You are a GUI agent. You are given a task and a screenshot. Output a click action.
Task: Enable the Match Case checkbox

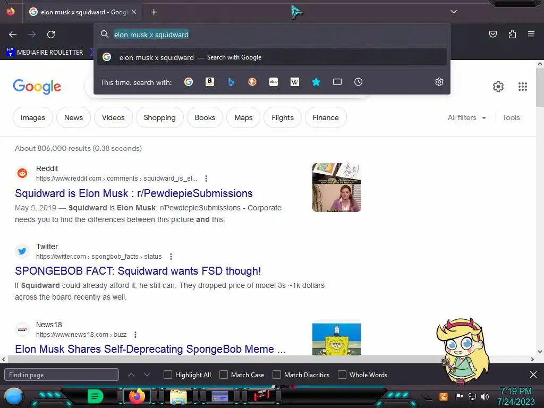click(x=224, y=375)
